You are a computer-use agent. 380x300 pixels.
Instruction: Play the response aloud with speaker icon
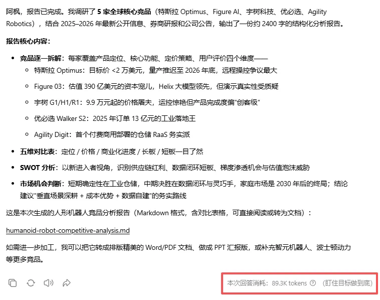pyautogui.click(x=49, y=283)
